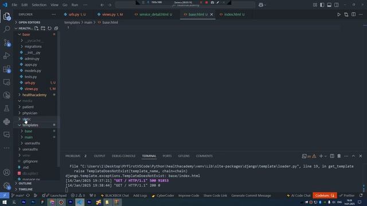Open Accounts menu in activity bar
367x206 pixels.
tap(6, 172)
